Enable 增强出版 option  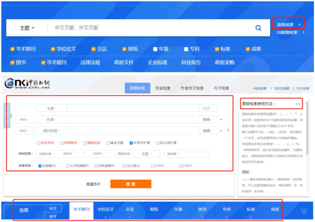pos(85,143)
